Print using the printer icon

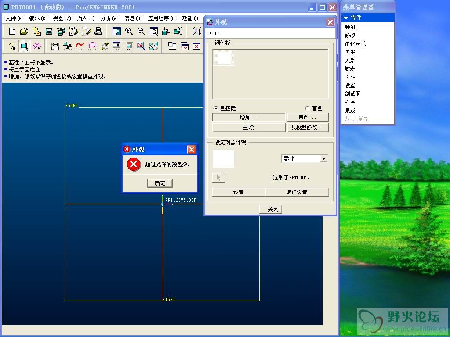point(98,31)
